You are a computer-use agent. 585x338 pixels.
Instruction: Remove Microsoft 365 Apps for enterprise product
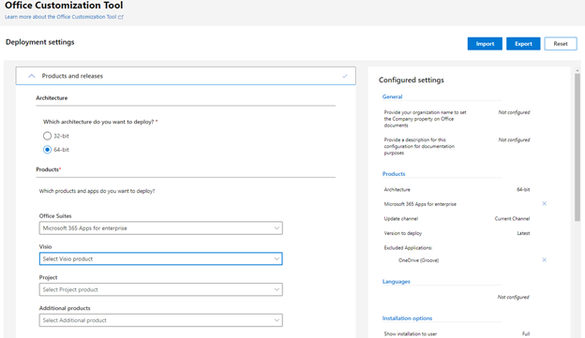pyautogui.click(x=544, y=203)
